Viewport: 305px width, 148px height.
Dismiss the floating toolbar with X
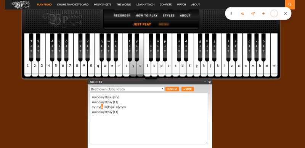point(285,14)
